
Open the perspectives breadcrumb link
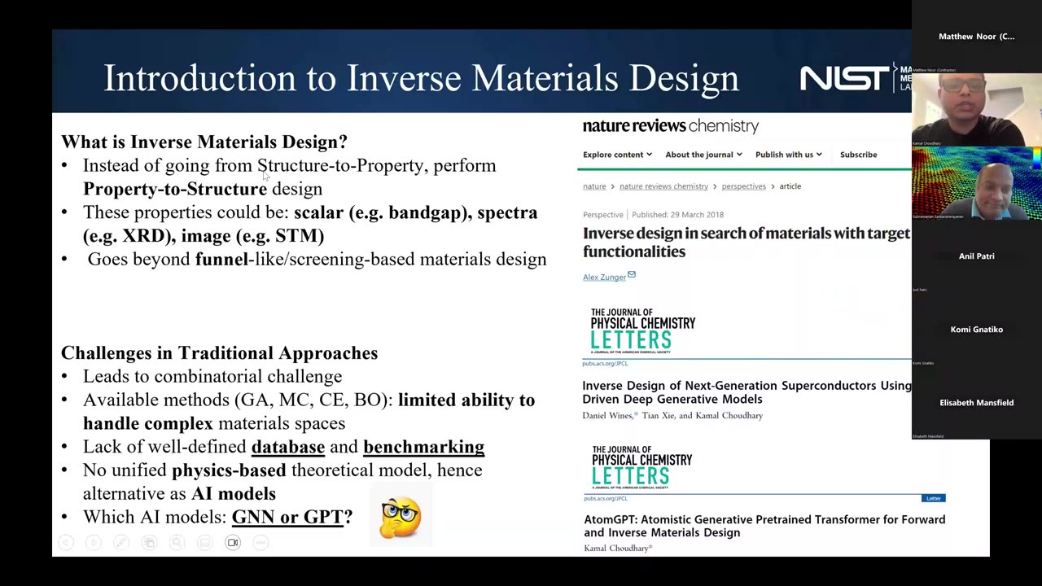coord(743,186)
